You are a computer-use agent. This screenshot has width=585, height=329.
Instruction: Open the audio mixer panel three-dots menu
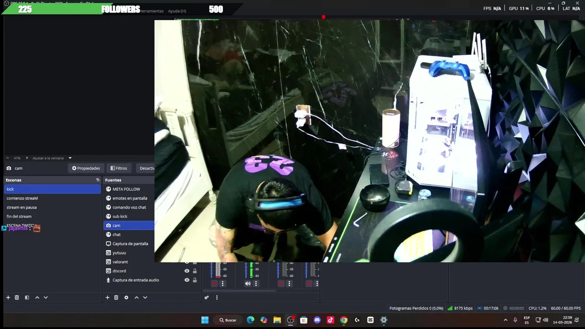point(217,297)
